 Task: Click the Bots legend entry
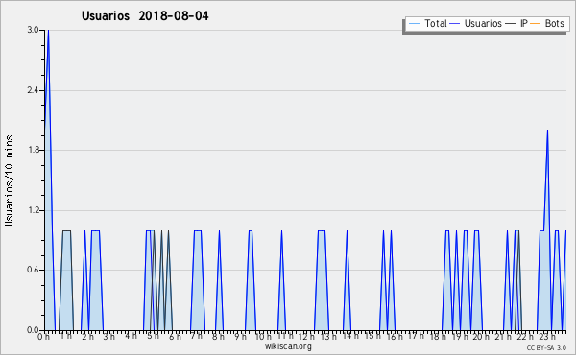tap(547, 23)
